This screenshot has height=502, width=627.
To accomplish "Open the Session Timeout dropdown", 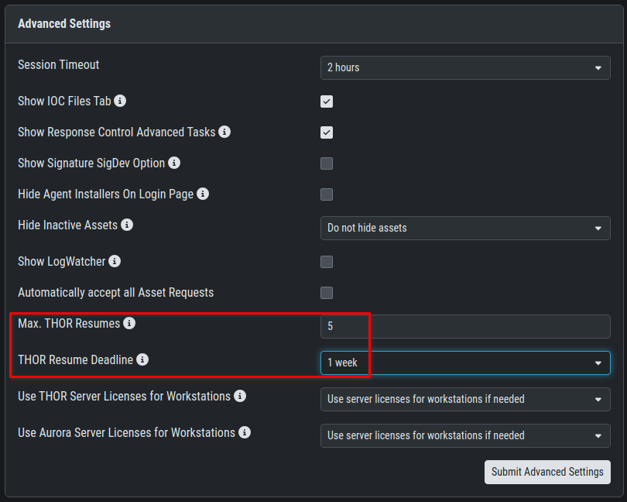I will click(x=464, y=67).
